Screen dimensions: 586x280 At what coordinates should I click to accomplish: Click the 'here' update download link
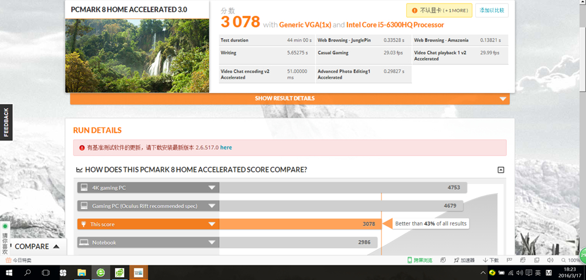click(226, 148)
